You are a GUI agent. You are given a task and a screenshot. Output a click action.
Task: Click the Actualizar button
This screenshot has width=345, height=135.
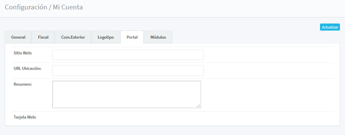[x=330, y=27]
